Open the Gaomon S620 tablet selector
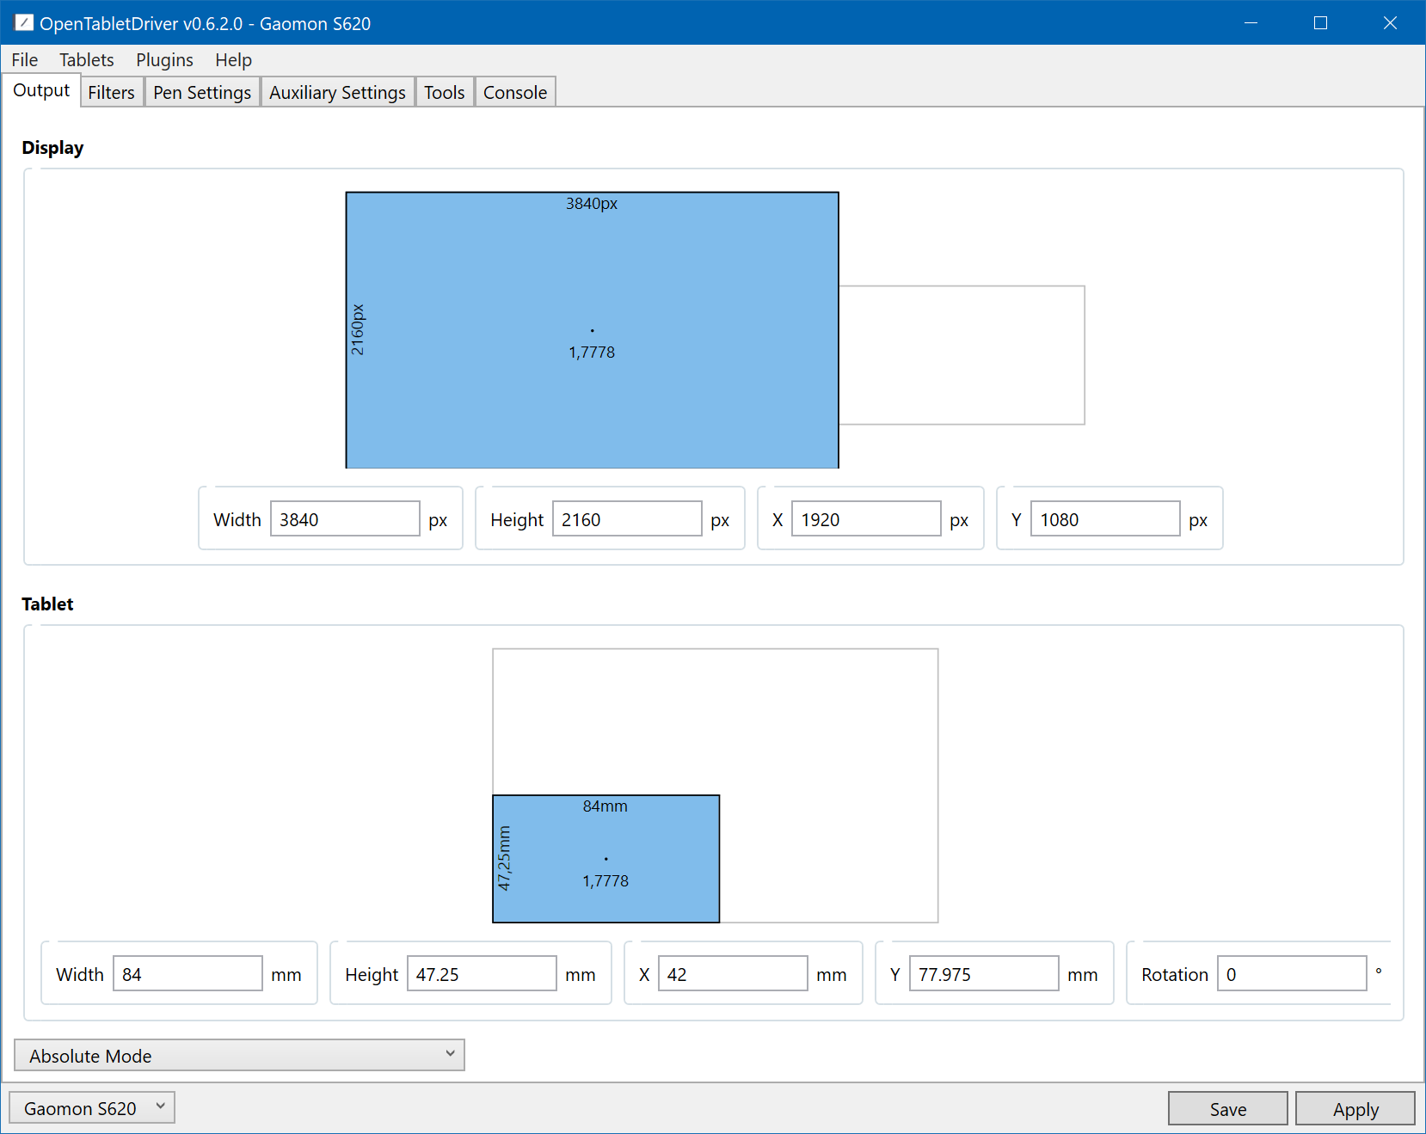 click(x=92, y=1108)
